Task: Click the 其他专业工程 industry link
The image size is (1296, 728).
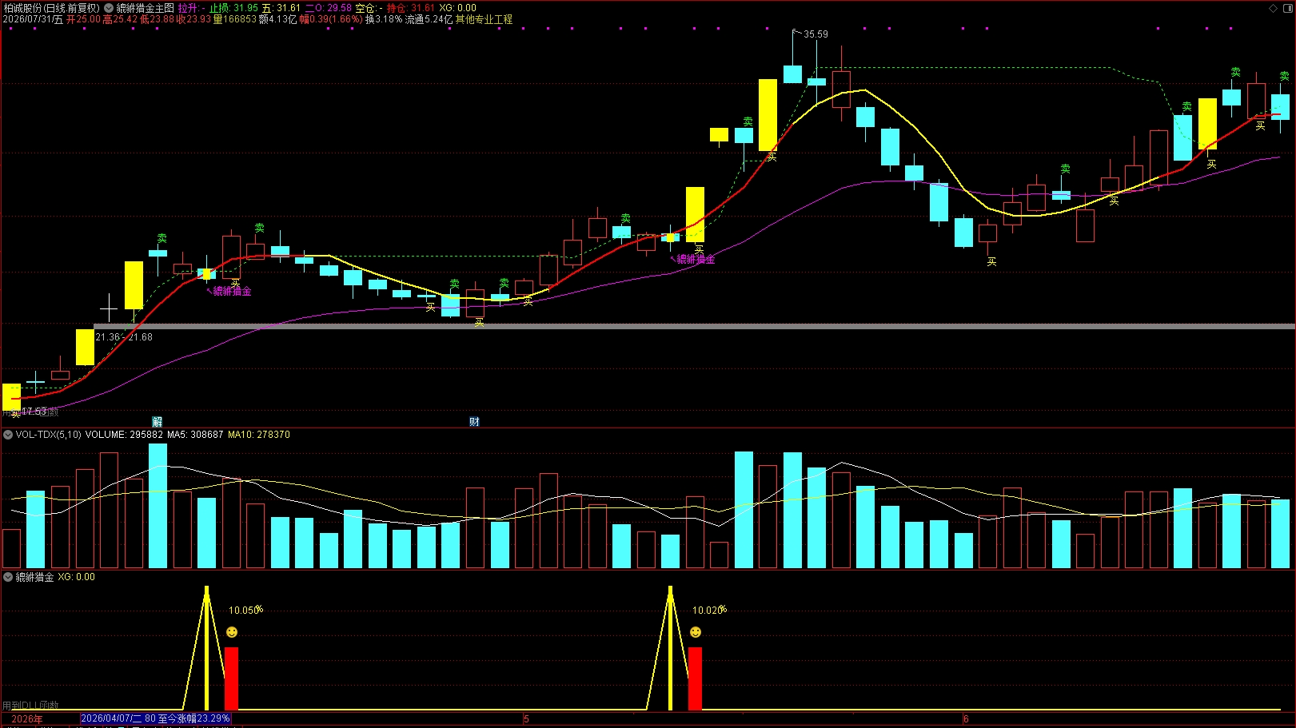Action: (484, 19)
